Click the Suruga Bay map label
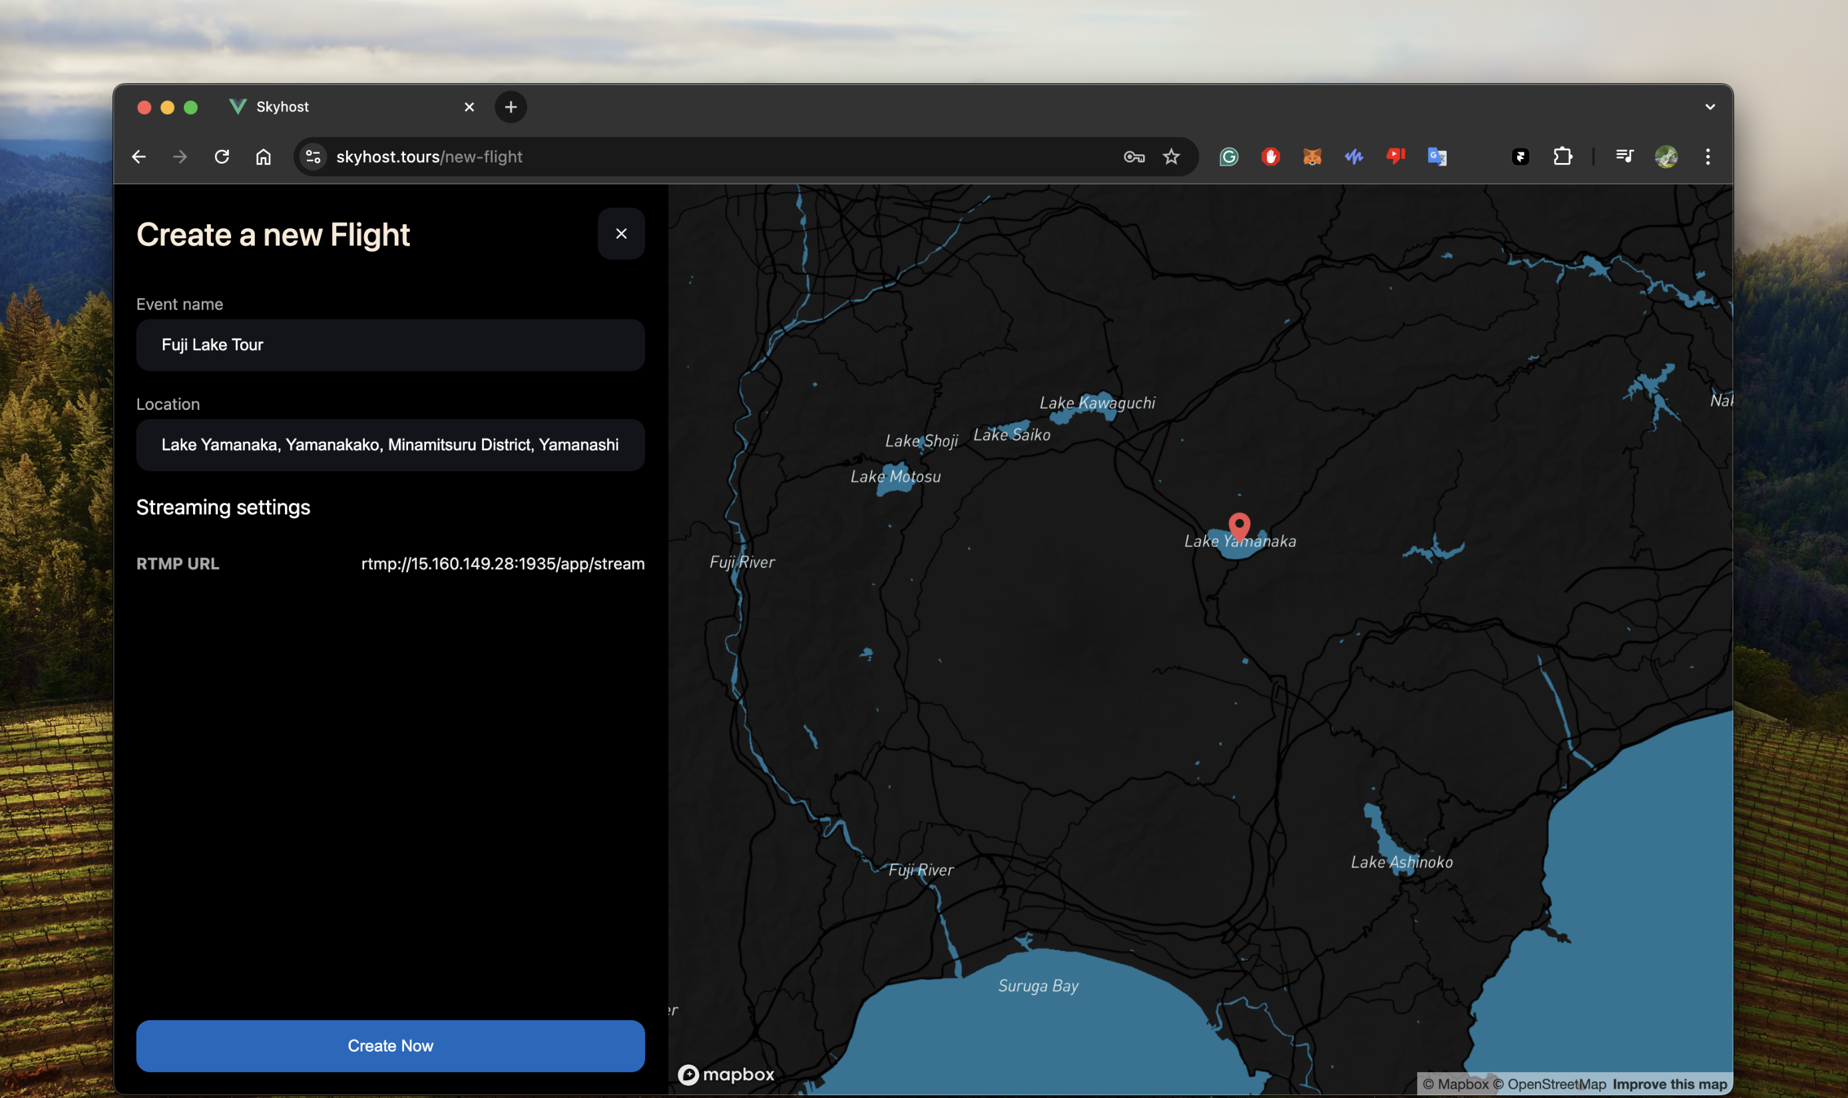This screenshot has height=1098, width=1848. [x=1038, y=986]
